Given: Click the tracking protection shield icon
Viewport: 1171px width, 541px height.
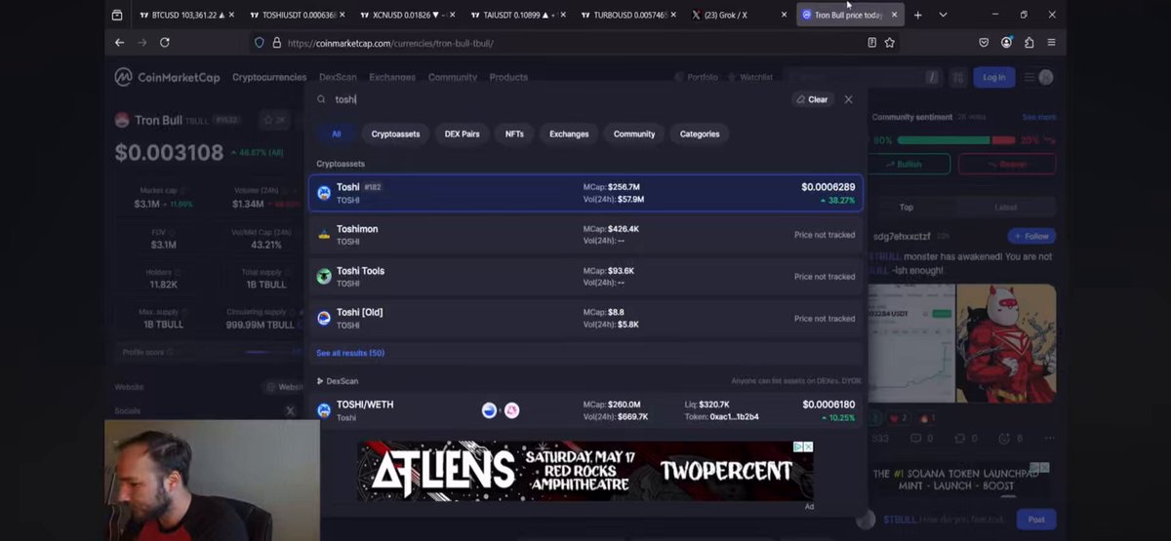Looking at the screenshot, I should (x=260, y=43).
